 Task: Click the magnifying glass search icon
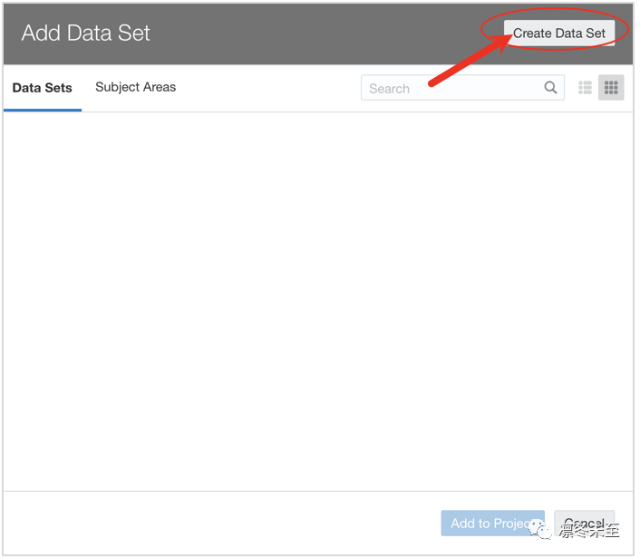[550, 87]
